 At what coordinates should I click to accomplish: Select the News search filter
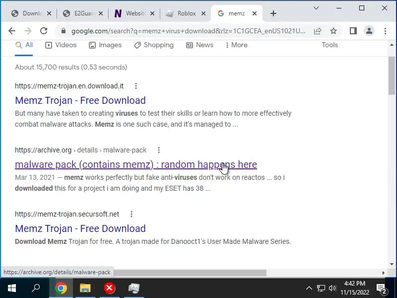pyautogui.click(x=200, y=45)
